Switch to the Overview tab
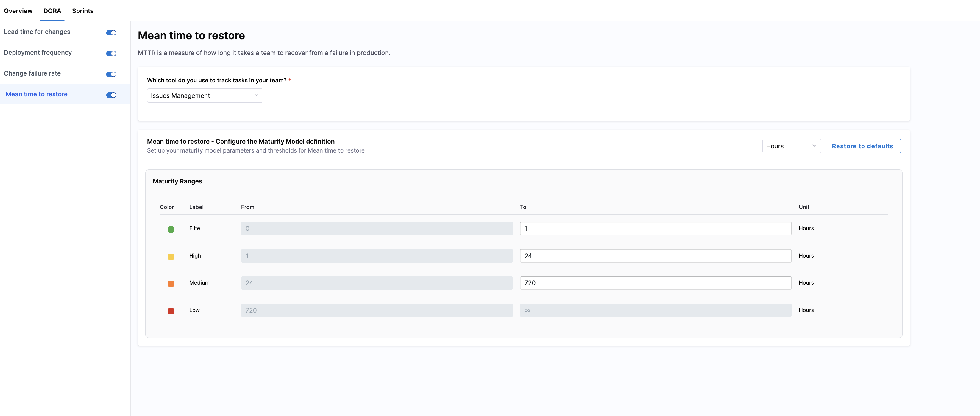 18,11
